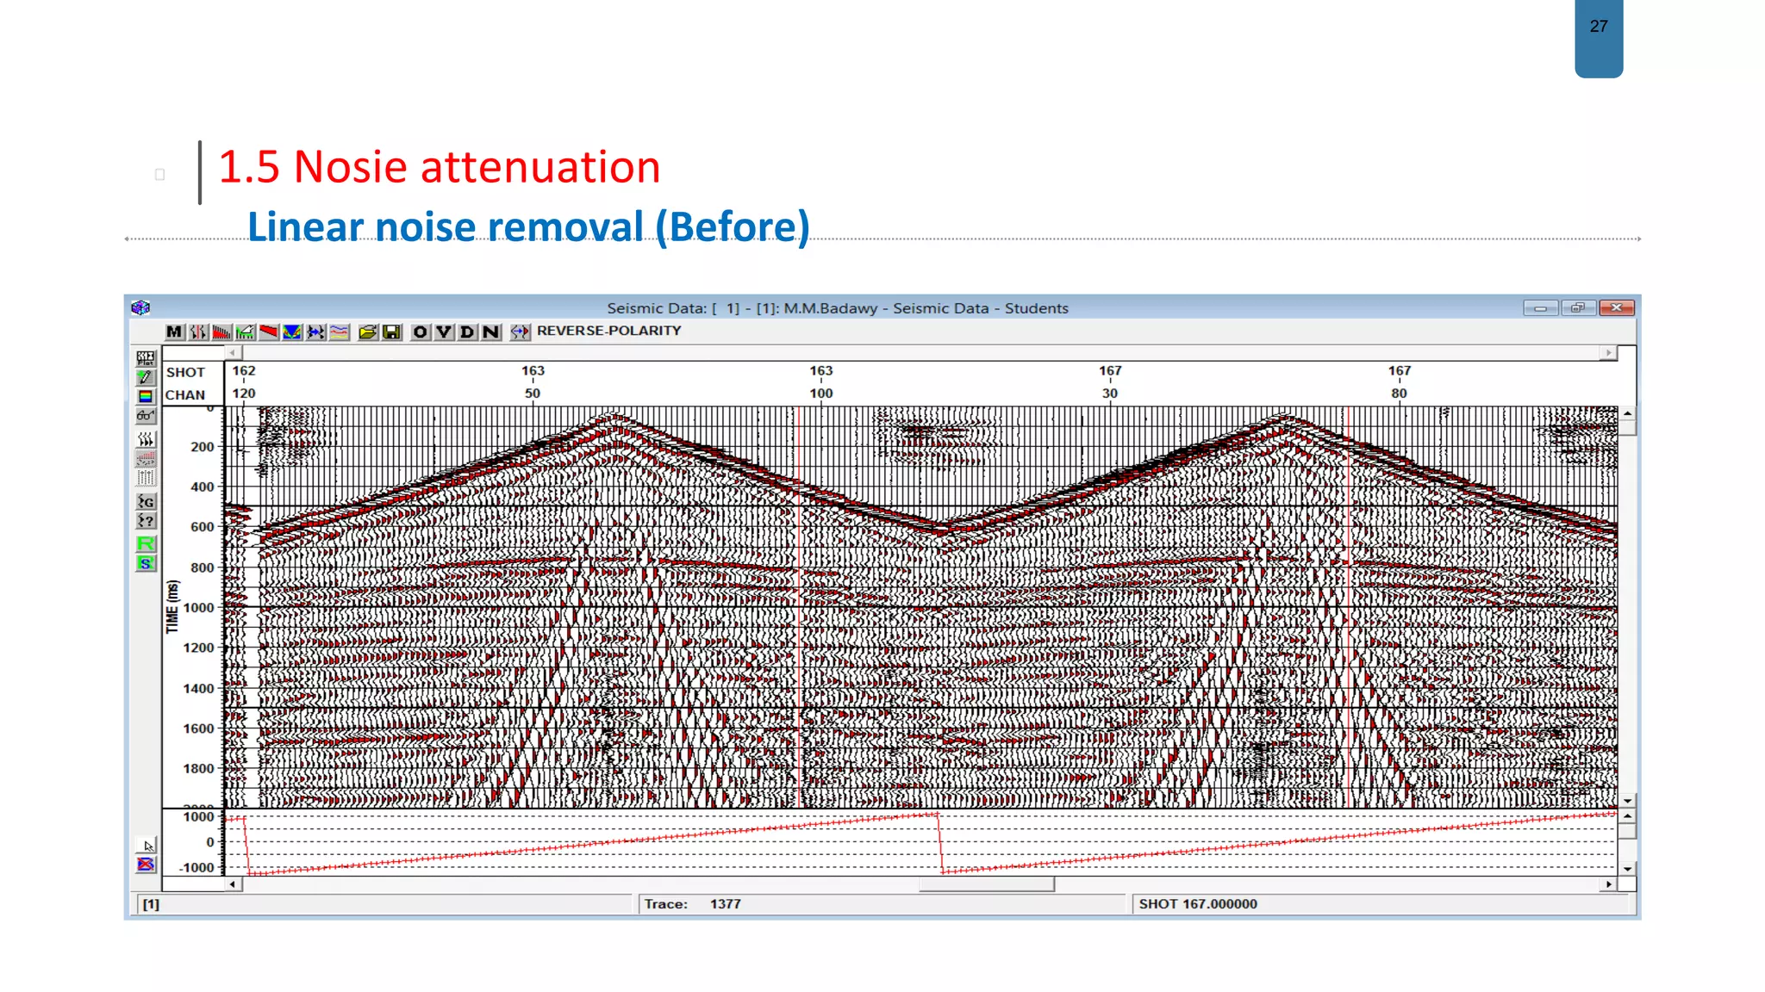Screen dimensions: 1765x992
Task: Click offset graph scrollbar up arrow
Action: [1627, 816]
